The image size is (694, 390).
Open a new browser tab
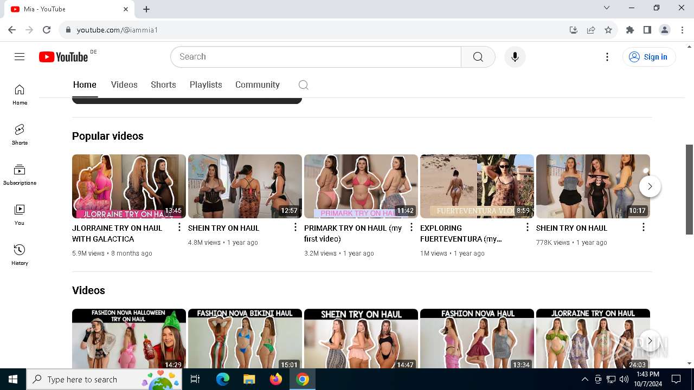click(x=146, y=9)
